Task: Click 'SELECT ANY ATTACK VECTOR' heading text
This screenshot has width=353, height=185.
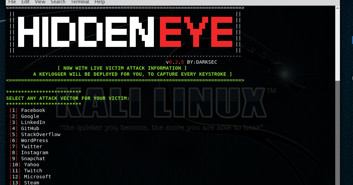Action: 68,98
